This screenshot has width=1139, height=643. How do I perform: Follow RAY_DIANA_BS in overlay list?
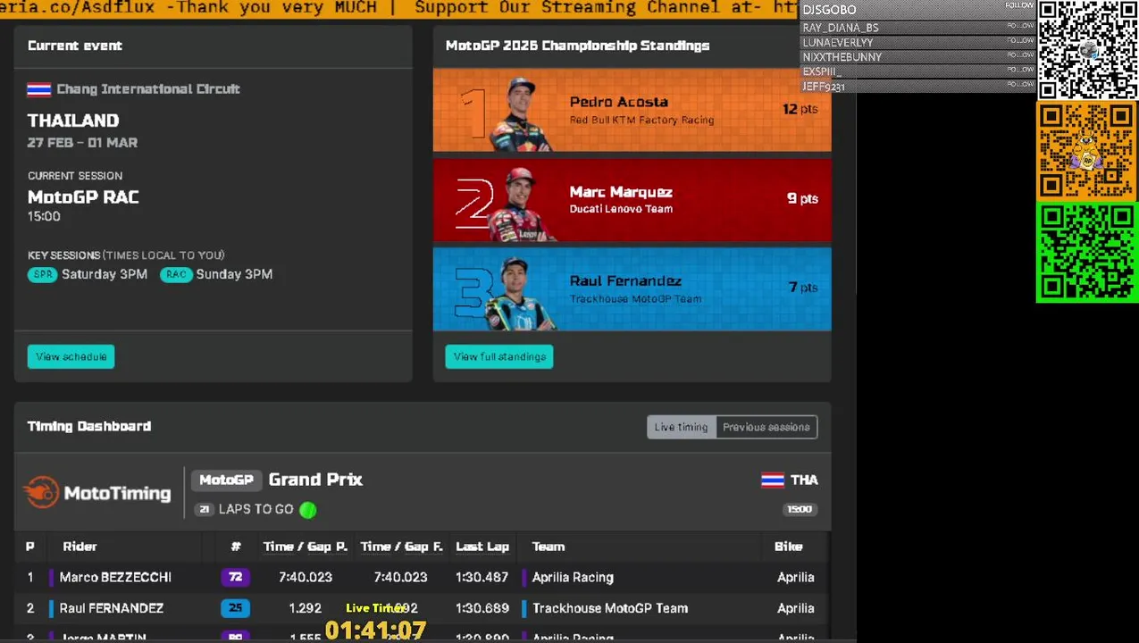1019,26
